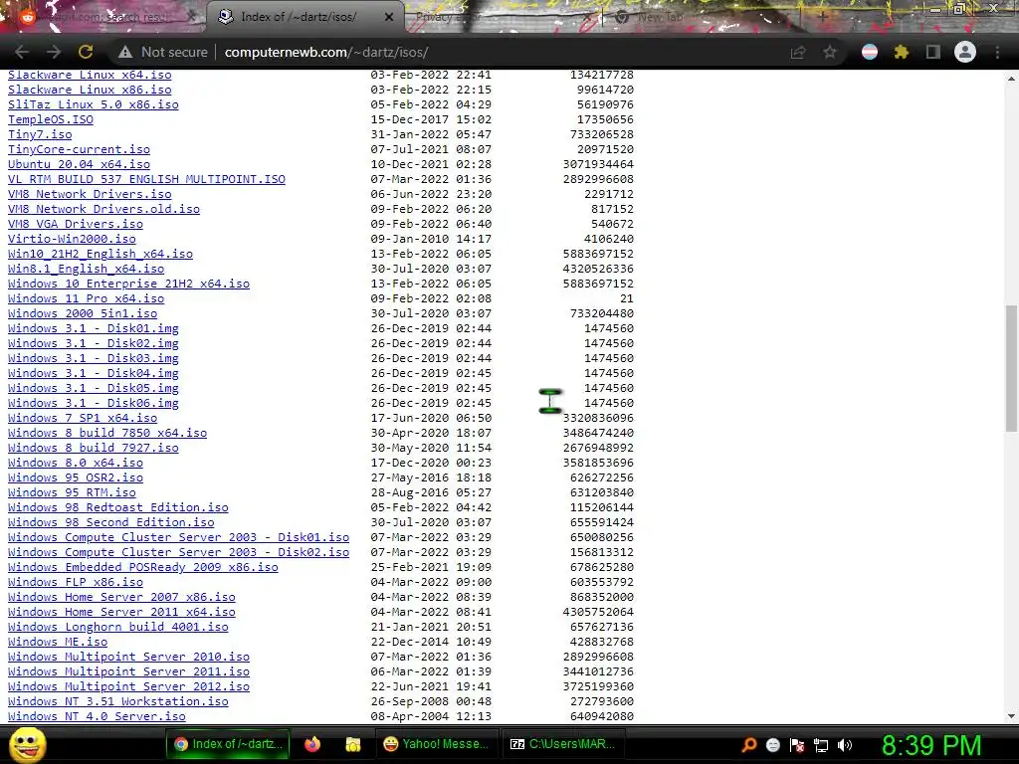Open VM8_Network_Drivers.old.iso link
This screenshot has height=764, width=1019.
click(x=103, y=209)
